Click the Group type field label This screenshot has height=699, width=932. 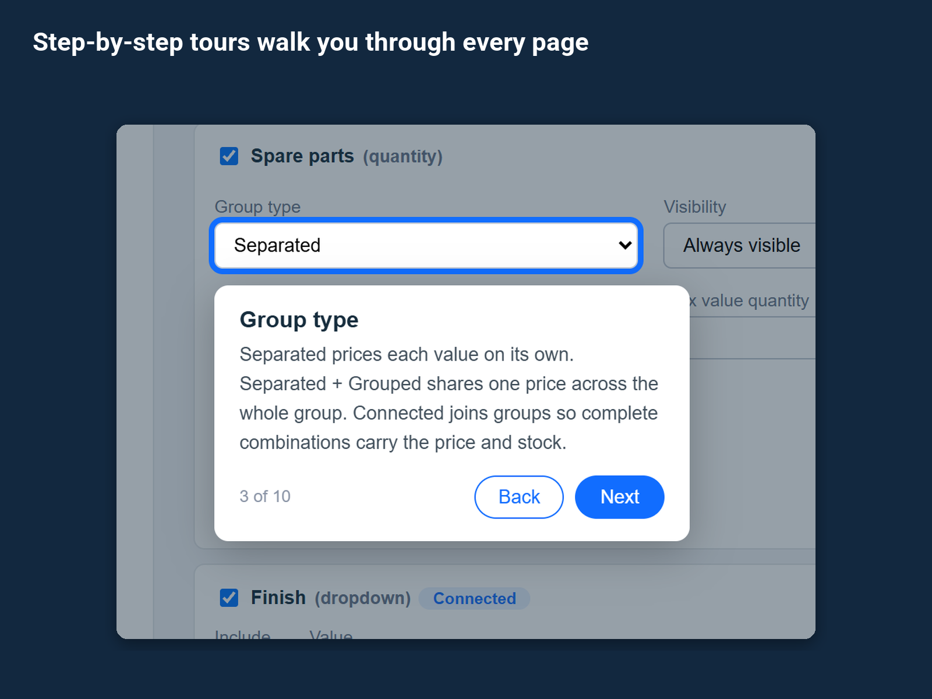click(257, 207)
